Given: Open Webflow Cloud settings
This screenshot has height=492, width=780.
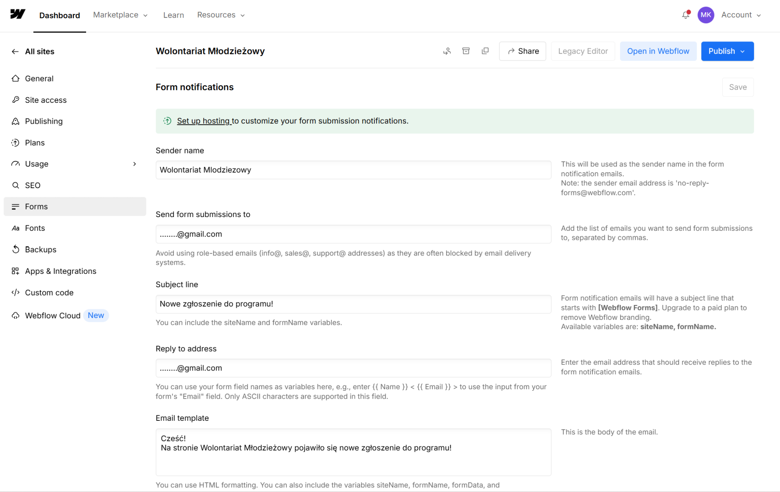Looking at the screenshot, I should (x=53, y=315).
